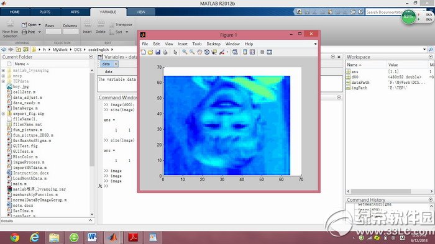The height and width of the screenshot is (244, 435).
Task: Select boy.jpg in Current Folder
Action: (x=21, y=86)
